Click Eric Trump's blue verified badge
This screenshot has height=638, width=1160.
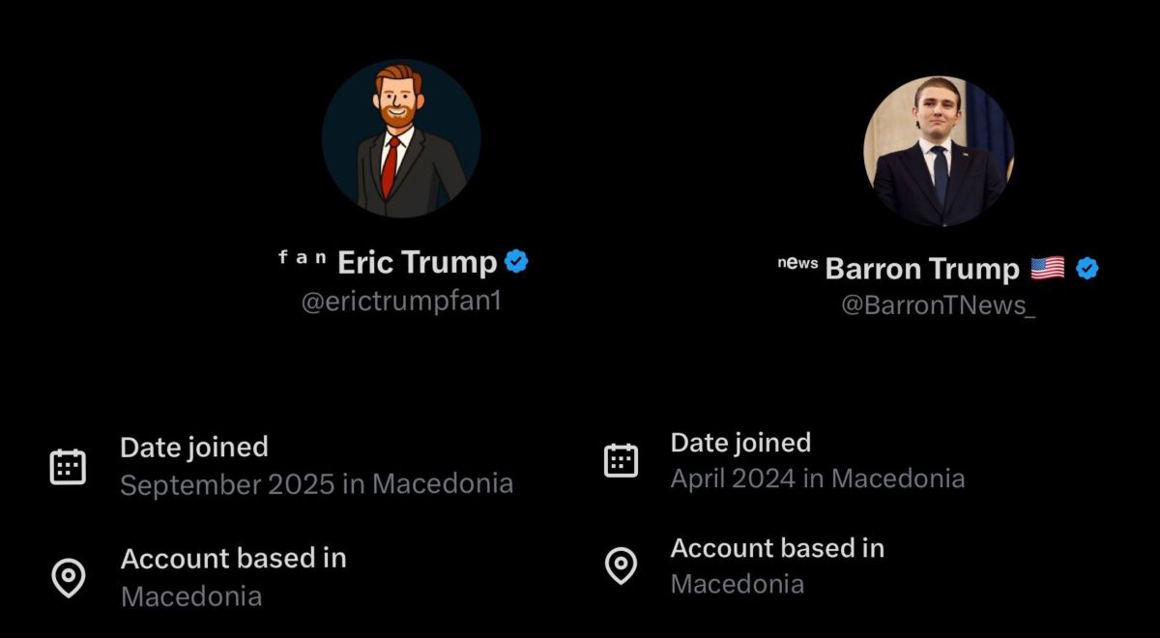pos(517,261)
